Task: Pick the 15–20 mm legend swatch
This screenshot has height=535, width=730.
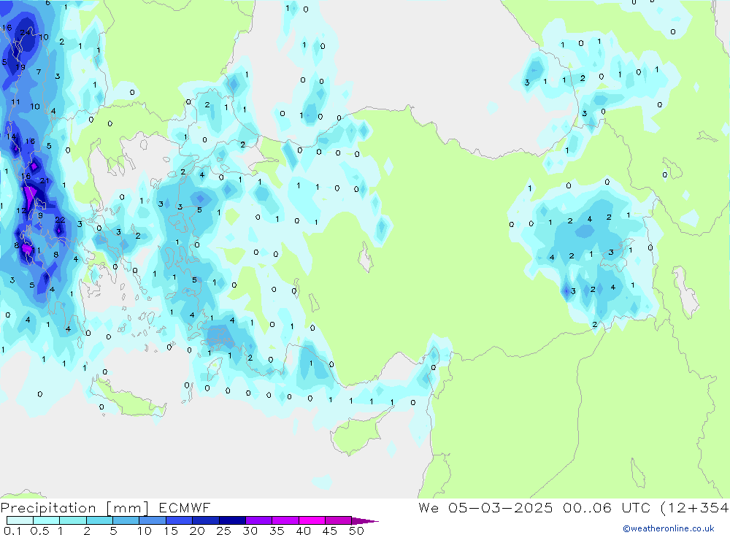Action: pos(179,520)
